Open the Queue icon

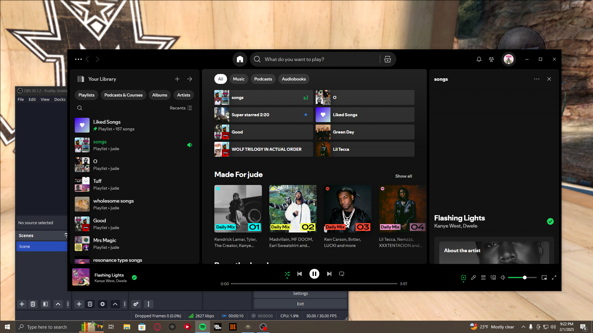(x=483, y=277)
